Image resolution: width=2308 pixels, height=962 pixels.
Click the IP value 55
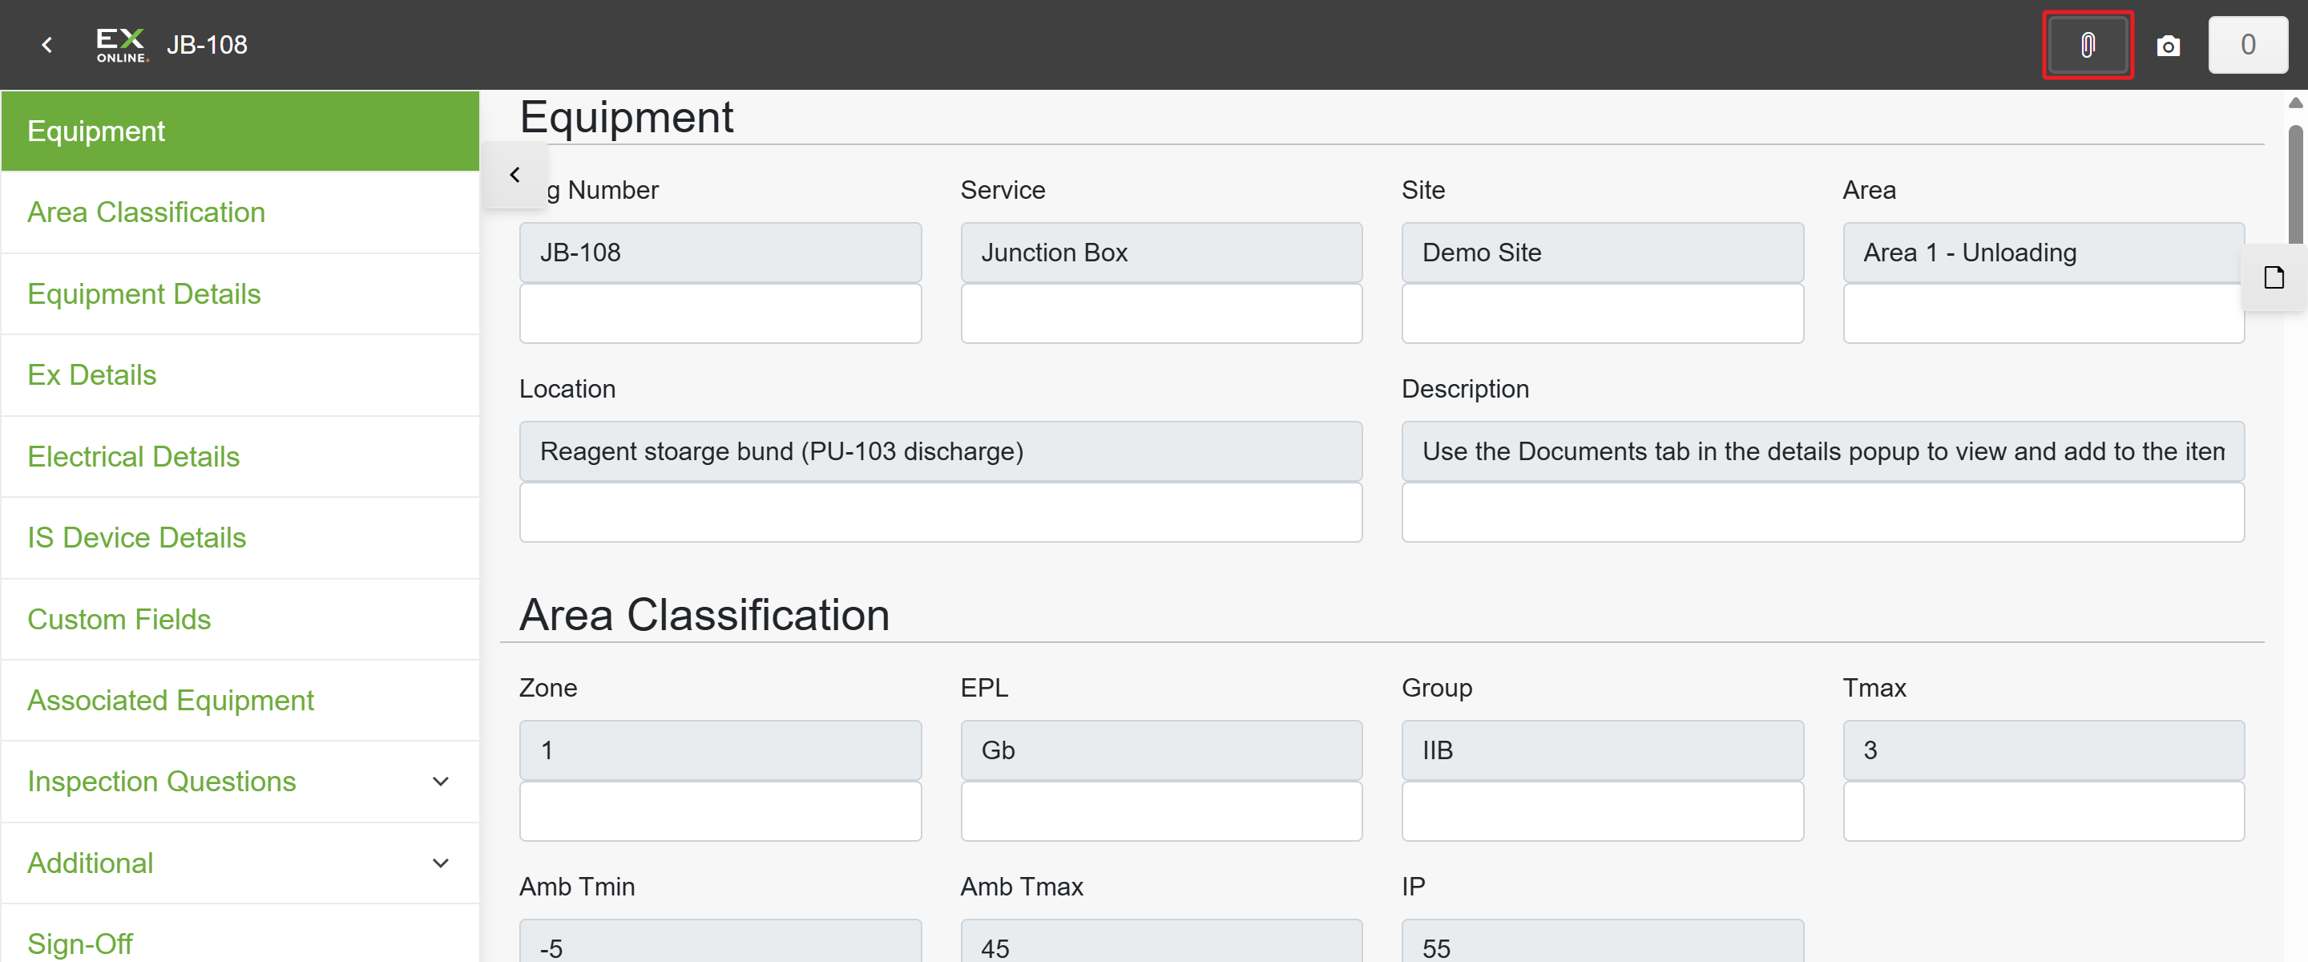(1602, 941)
